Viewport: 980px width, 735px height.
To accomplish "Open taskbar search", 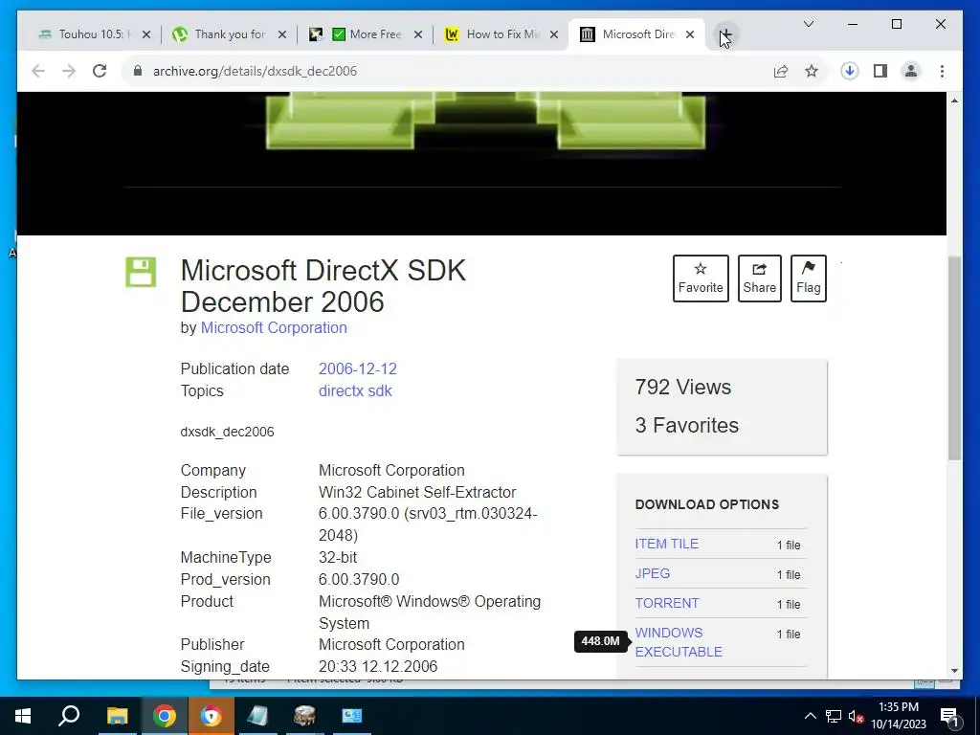I will click(x=69, y=716).
